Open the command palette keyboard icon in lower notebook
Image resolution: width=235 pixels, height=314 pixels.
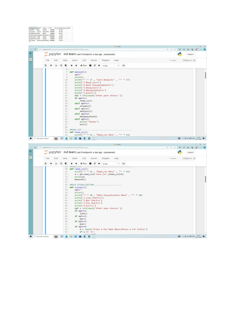tap(124, 164)
